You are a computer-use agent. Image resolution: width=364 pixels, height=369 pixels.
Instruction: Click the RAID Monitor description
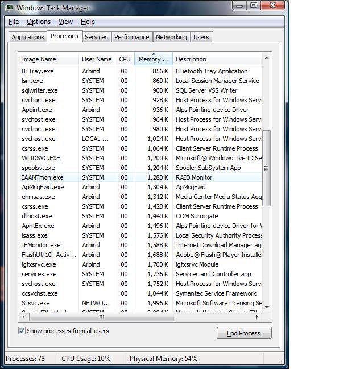[x=194, y=177]
